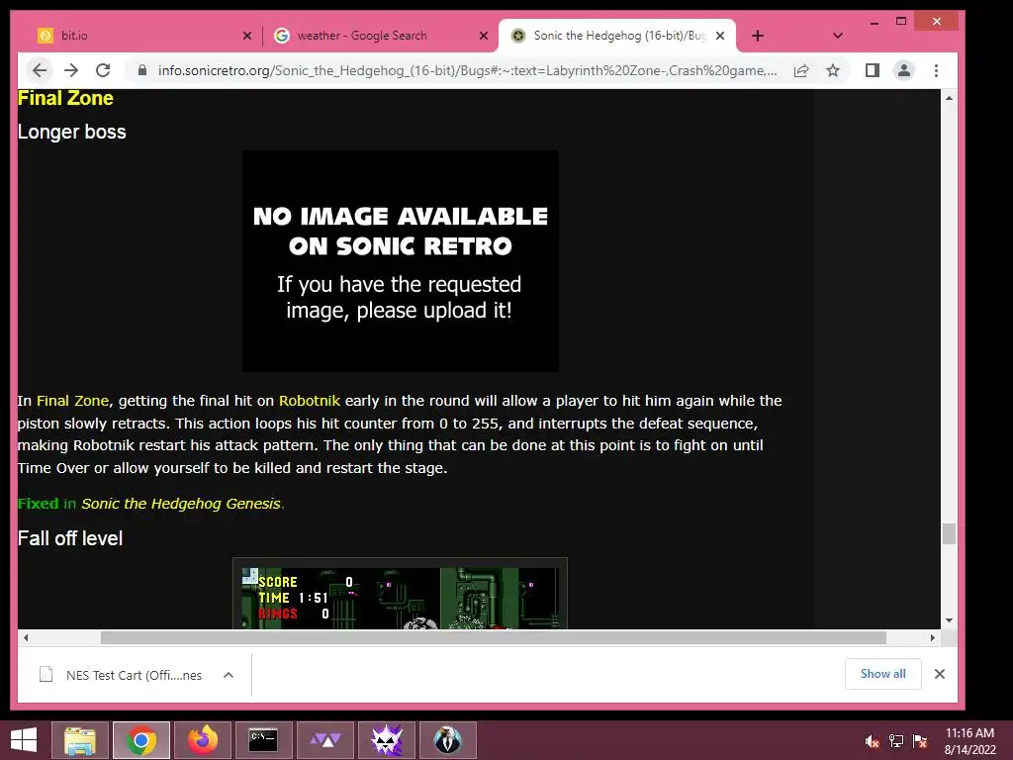Open the Robotnik link
The image size is (1013, 760).
310,401
